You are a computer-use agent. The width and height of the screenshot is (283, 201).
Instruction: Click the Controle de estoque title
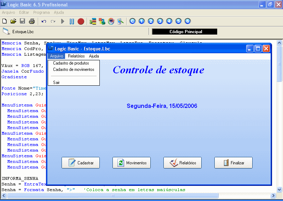click(x=158, y=70)
